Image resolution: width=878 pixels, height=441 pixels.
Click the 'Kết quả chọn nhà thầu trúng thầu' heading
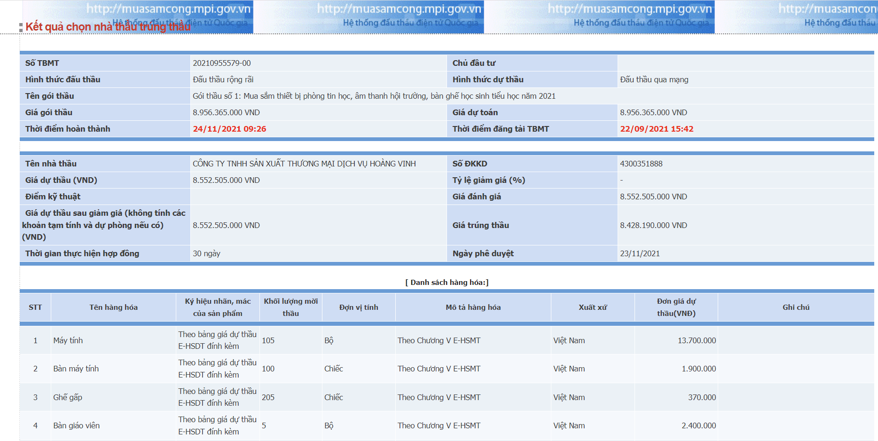(x=108, y=27)
